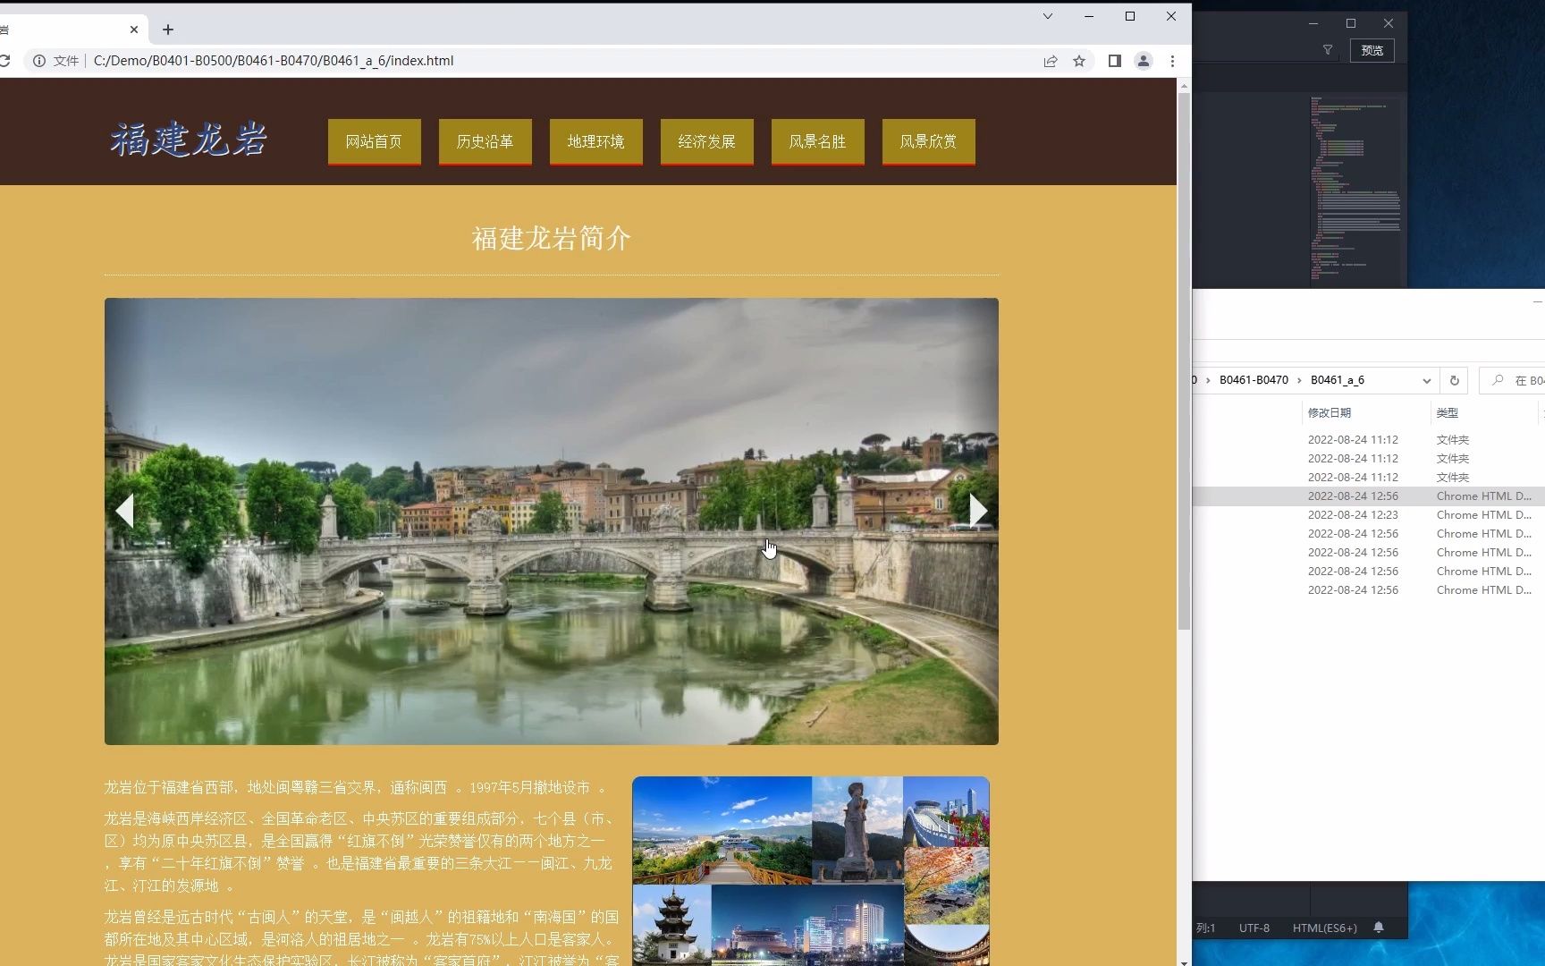Go to 网站首页 nav item
The width and height of the screenshot is (1545, 966).
(x=375, y=141)
